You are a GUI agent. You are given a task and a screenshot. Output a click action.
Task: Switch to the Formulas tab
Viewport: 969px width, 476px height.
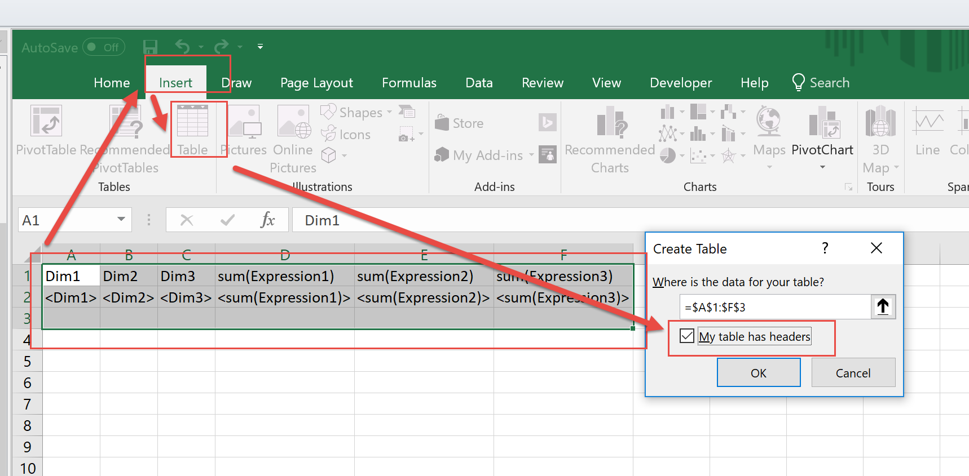pos(409,83)
